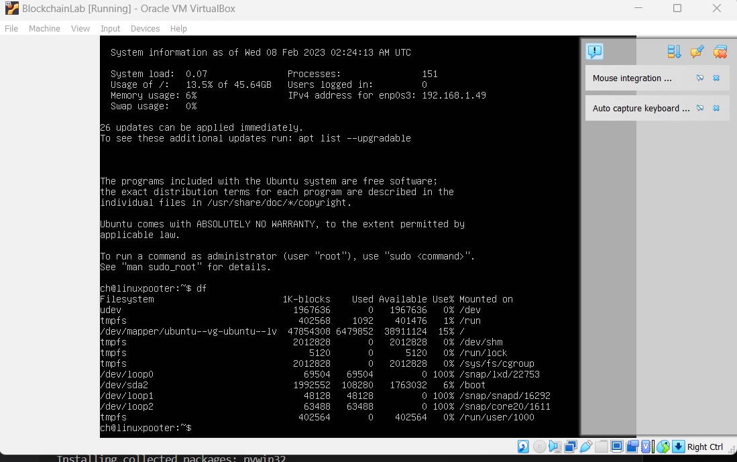Image resolution: width=737 pixels, height=462 pixels.
Task: Click the /dev/mapper/ubuntu--vg-ubuntu--lv filesystem entry
Action: point(188,331)
